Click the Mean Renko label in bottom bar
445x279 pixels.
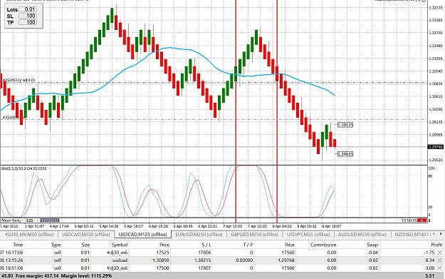click(x=11, y=220)
